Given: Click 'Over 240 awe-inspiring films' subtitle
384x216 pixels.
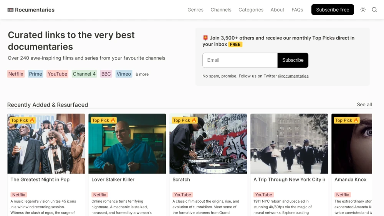Looking at the screenshot, I should coord(86,58).
